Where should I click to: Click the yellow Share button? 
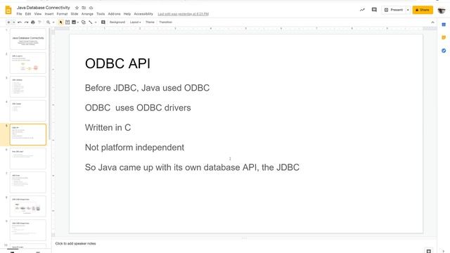(x=423, y=10)
